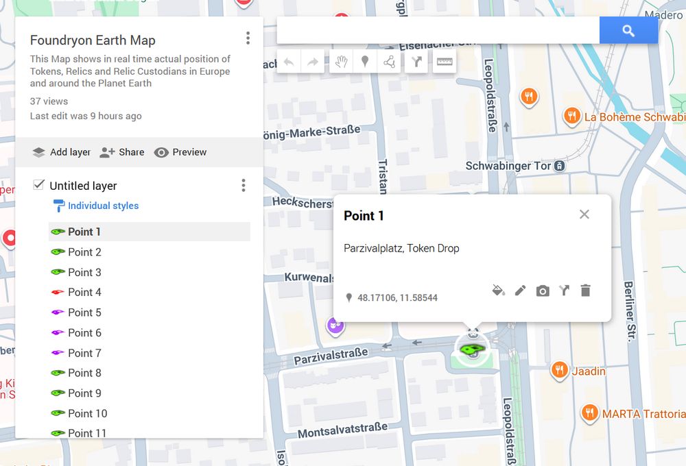Click the trash delete feature icon
This screenshot has height=466, width=686.
pyautogui.click(x=585, y=291)
